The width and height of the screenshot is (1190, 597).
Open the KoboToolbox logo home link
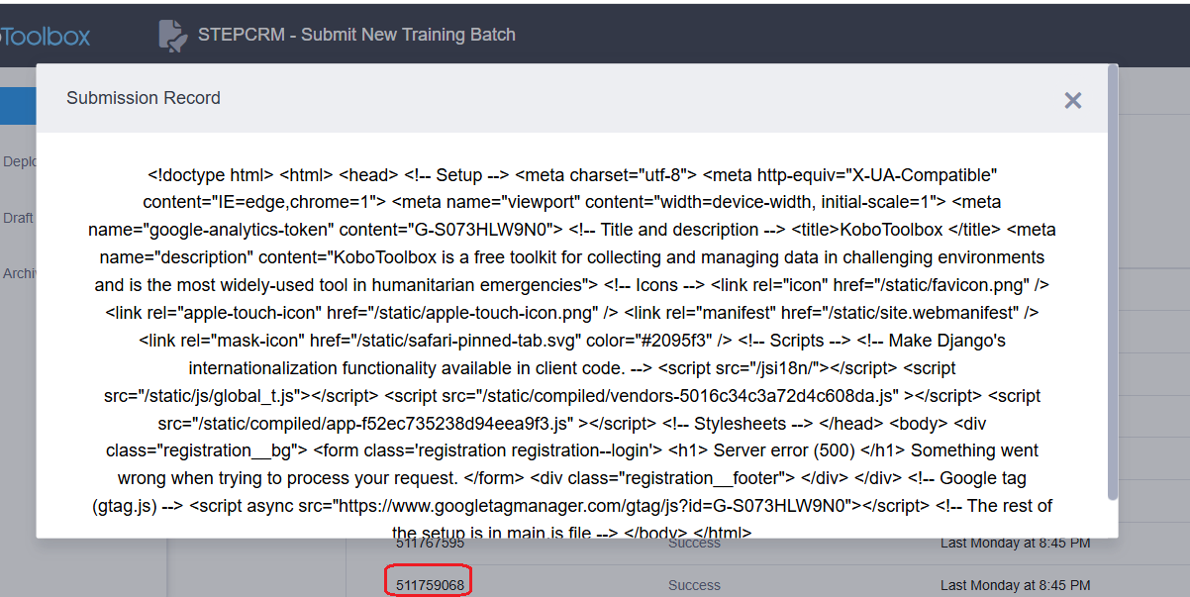click(46, 36)
